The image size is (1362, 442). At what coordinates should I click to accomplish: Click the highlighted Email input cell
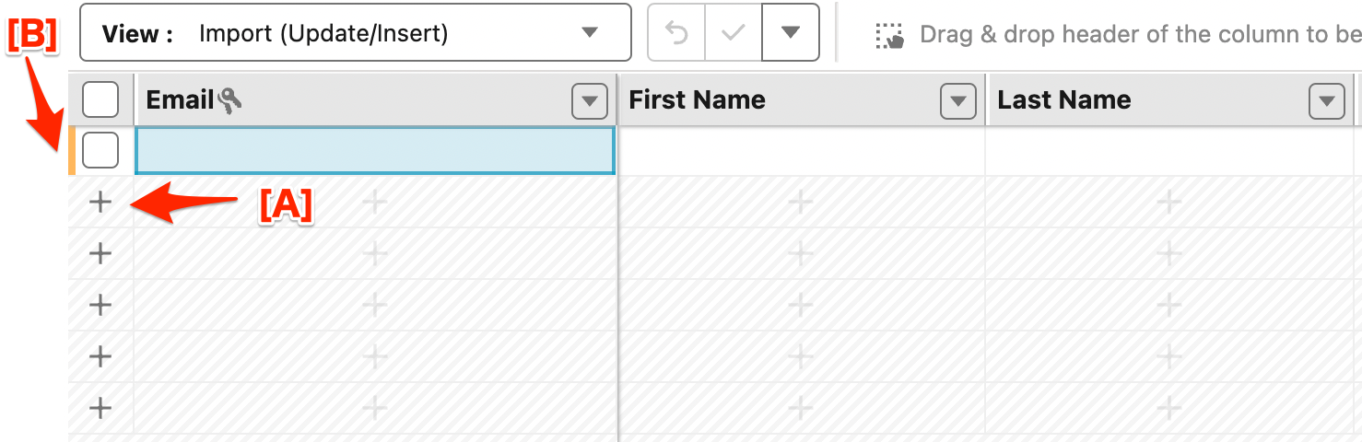(375, 150)
